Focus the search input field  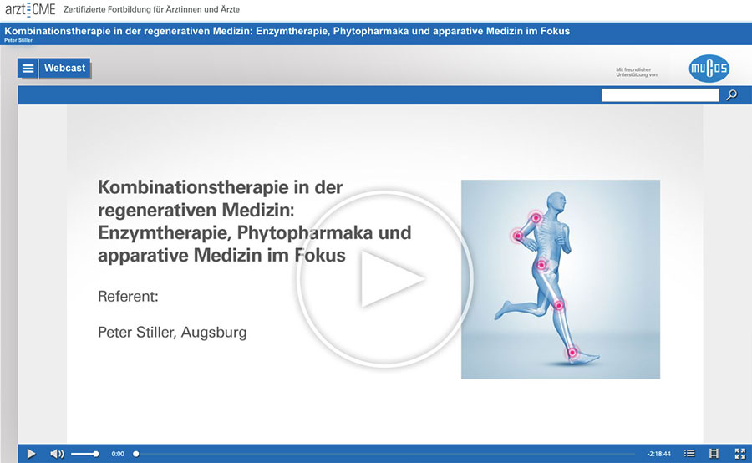(660, 95)
